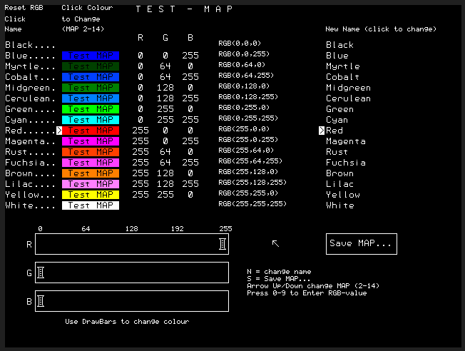This screenshot has width=465, height=351.
Task: Select the White Test MAP swatch
Action: (x=91, y=205)
